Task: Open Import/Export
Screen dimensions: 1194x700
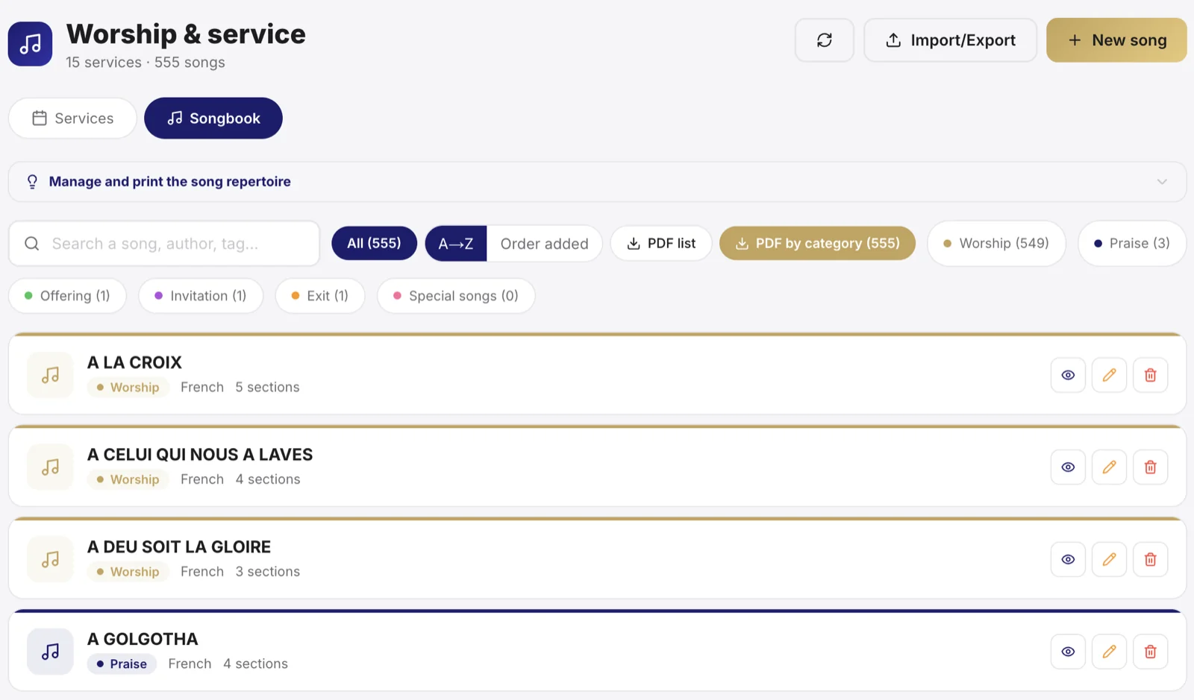Action: pyautogui.click(x=950, y=40)
